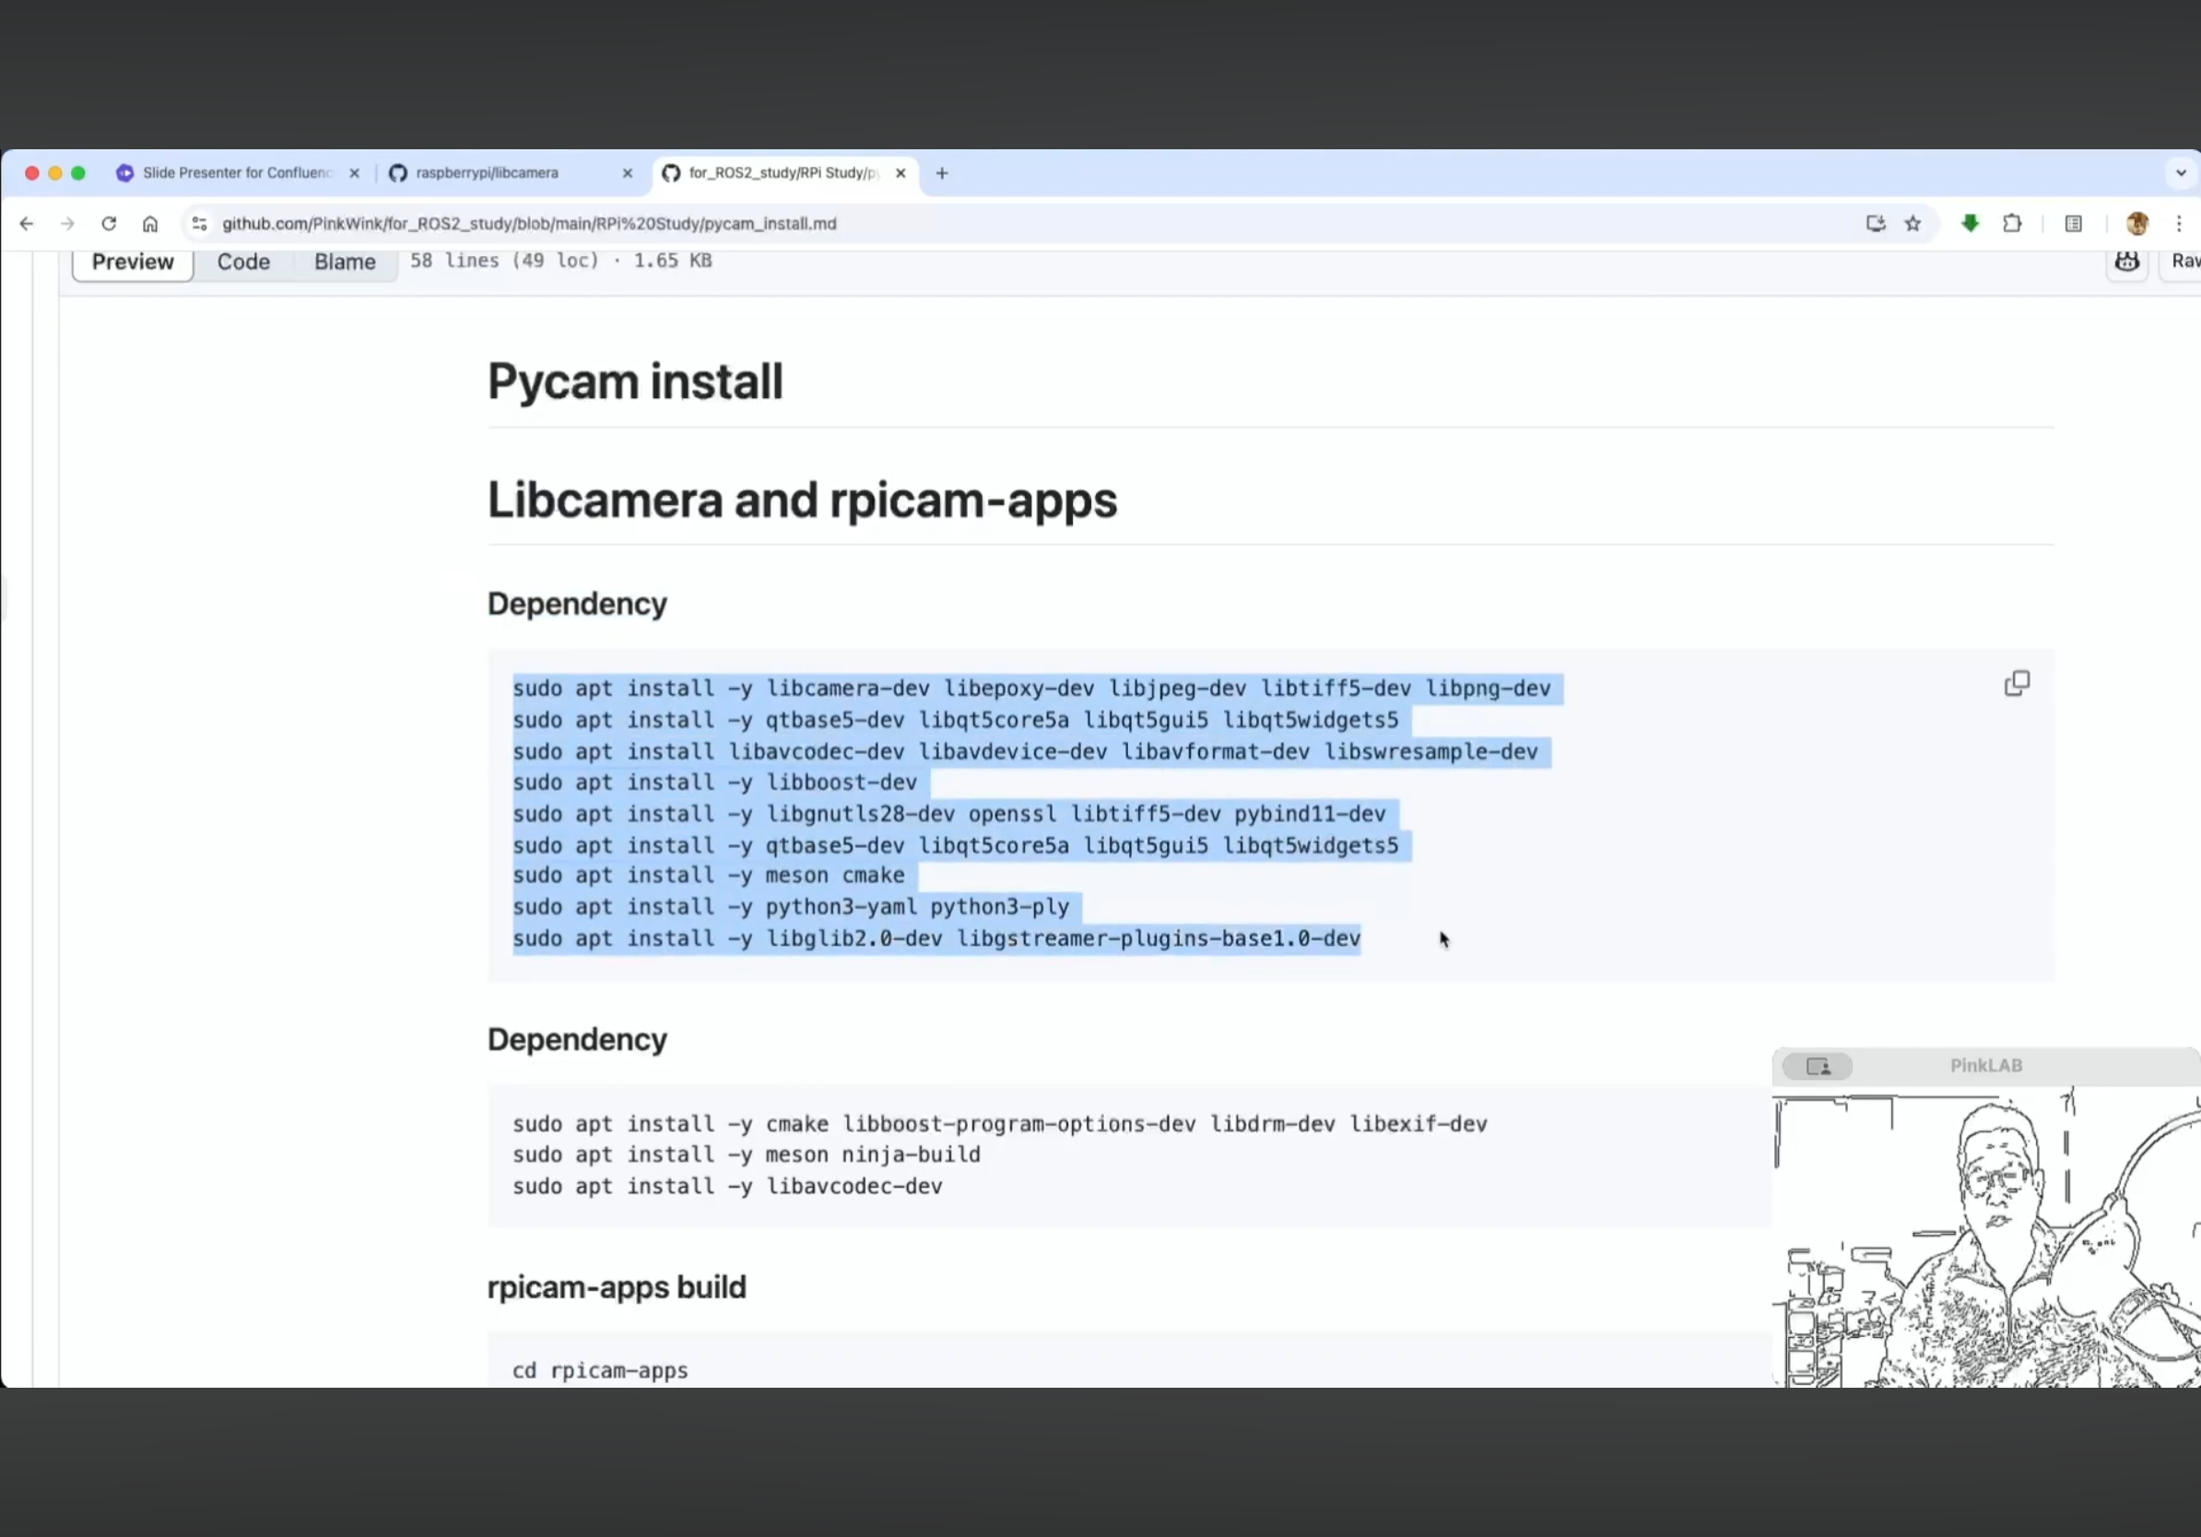Image resolution: width=2201 pixels, height=1537 pixels.
Task: Toggle the browser side panel icon
Action: pos(2074,223)
